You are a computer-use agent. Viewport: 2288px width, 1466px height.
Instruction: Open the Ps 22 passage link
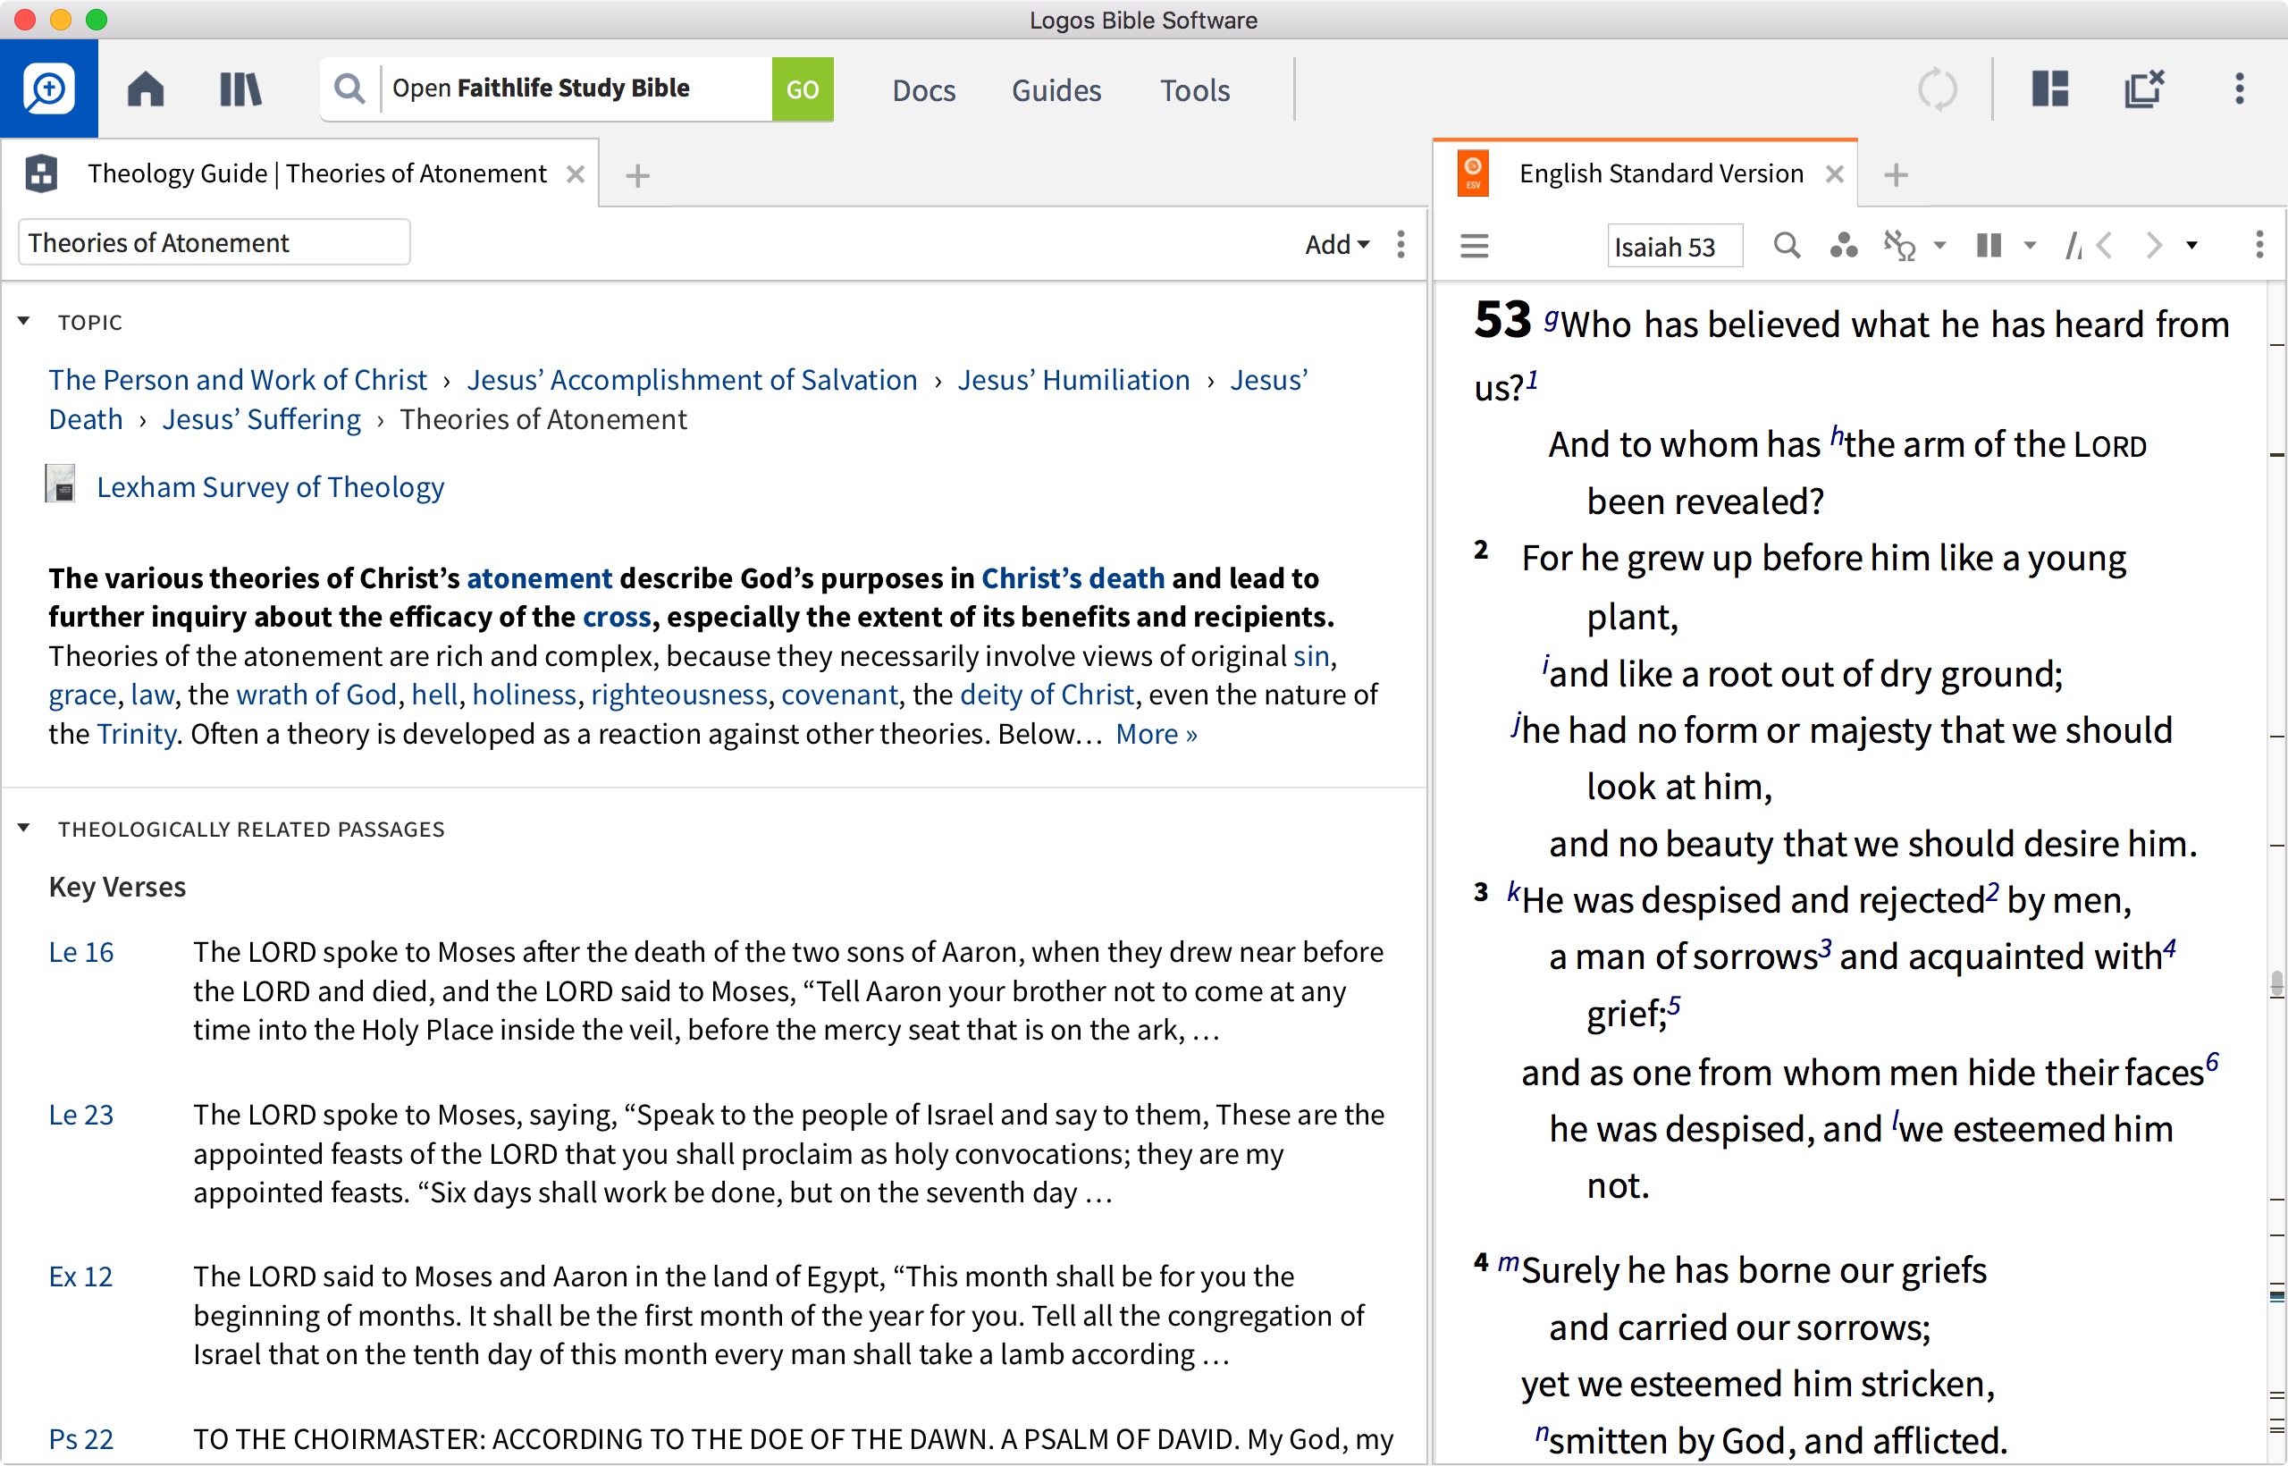point(81,1439)
